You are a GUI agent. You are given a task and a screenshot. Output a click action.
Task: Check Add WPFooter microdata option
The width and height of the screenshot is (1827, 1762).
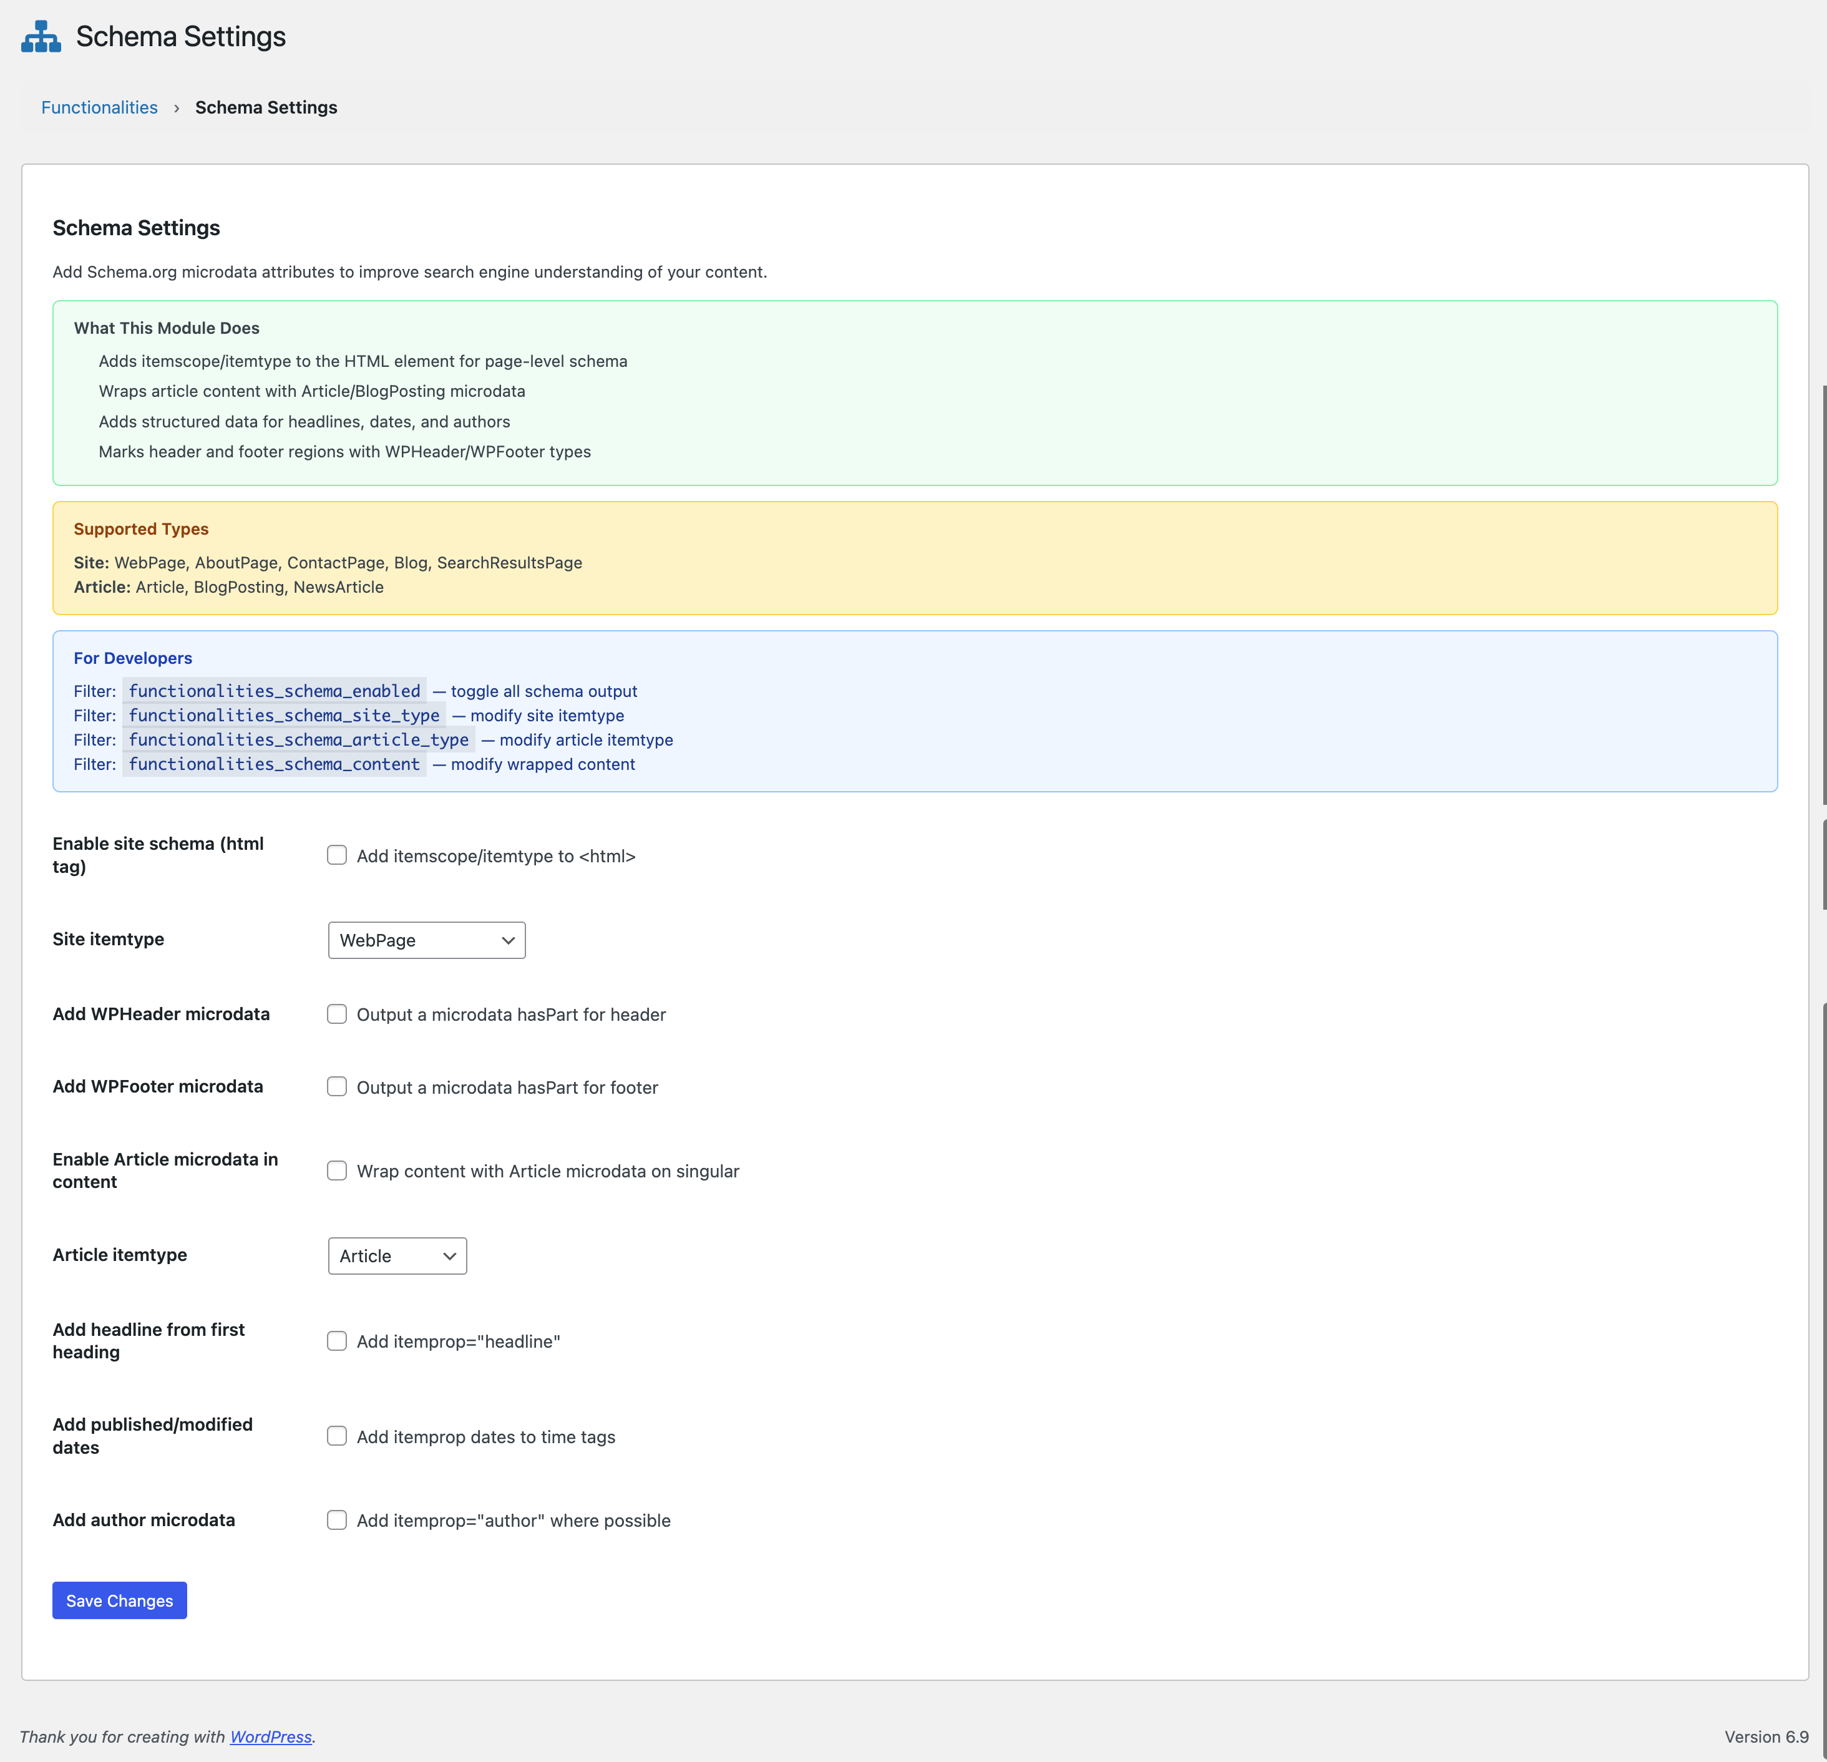coord(336,1086)
